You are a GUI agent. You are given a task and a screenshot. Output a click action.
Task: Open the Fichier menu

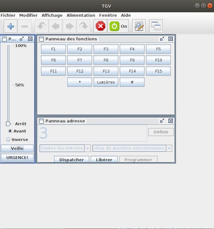[8, 15]
